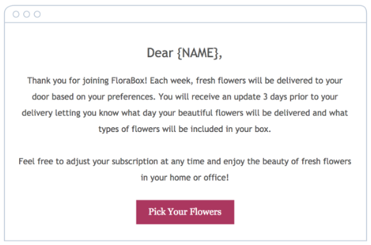
Task: Click the word Dear in the heading
Action: 160,53
